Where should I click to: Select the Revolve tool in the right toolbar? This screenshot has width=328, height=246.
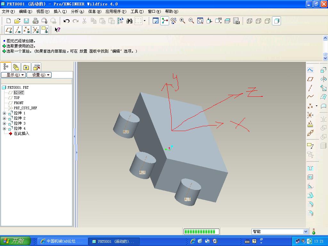click(324, 79)
